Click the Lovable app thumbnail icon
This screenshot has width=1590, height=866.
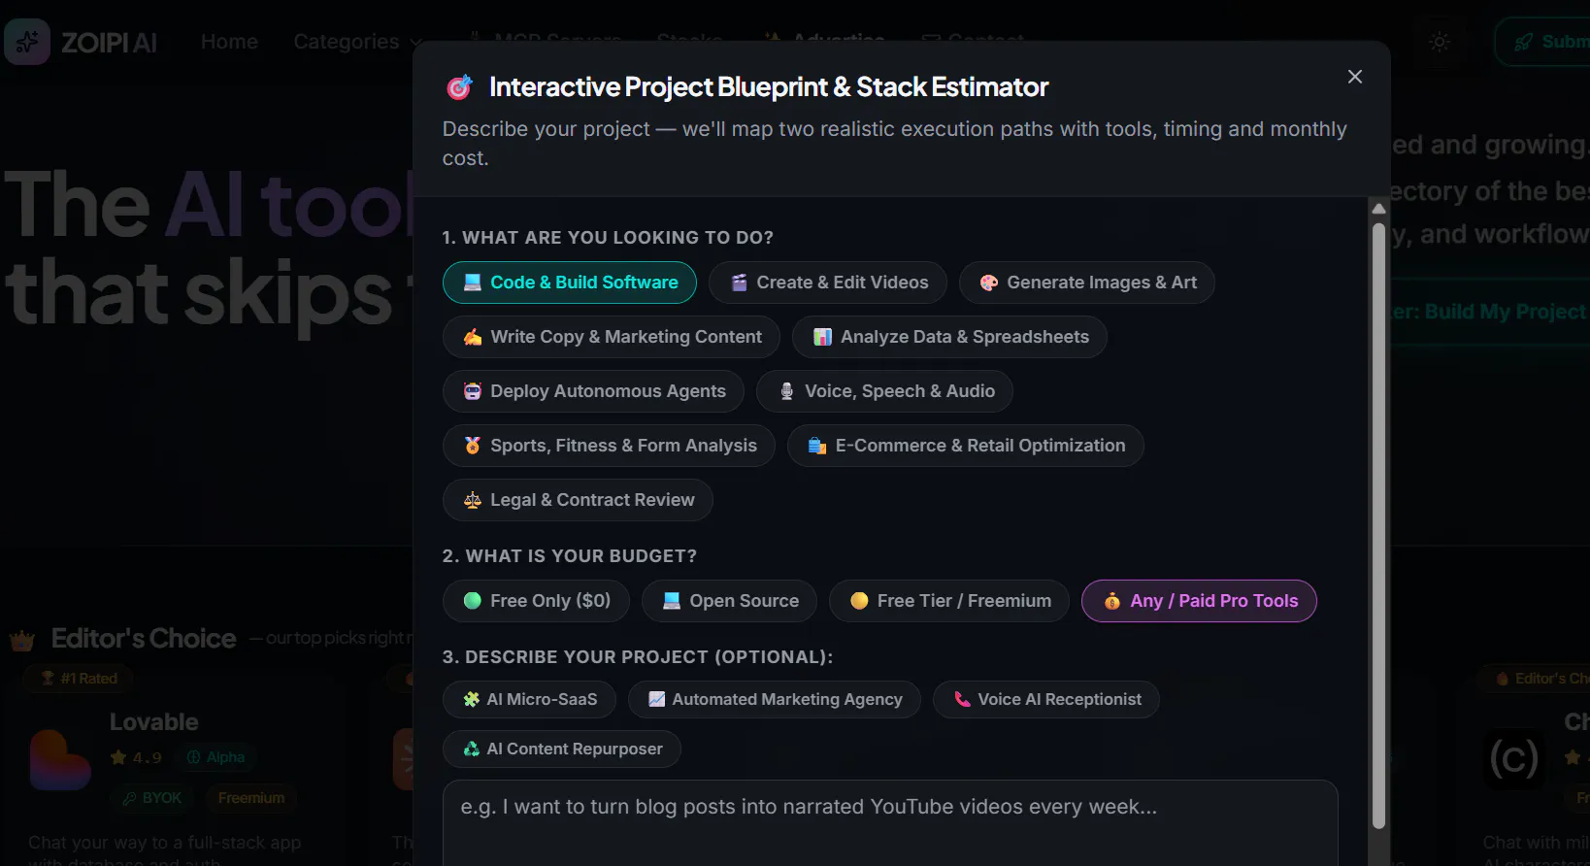(60, 759)
